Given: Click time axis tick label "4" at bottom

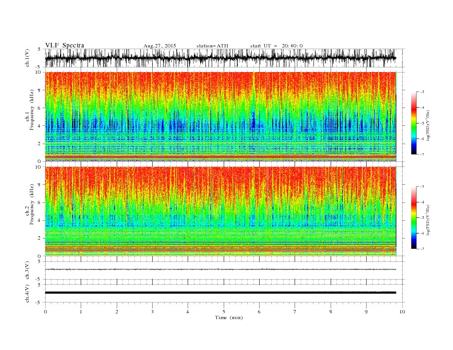Looking at the screenshot, I should click(188, 312).
